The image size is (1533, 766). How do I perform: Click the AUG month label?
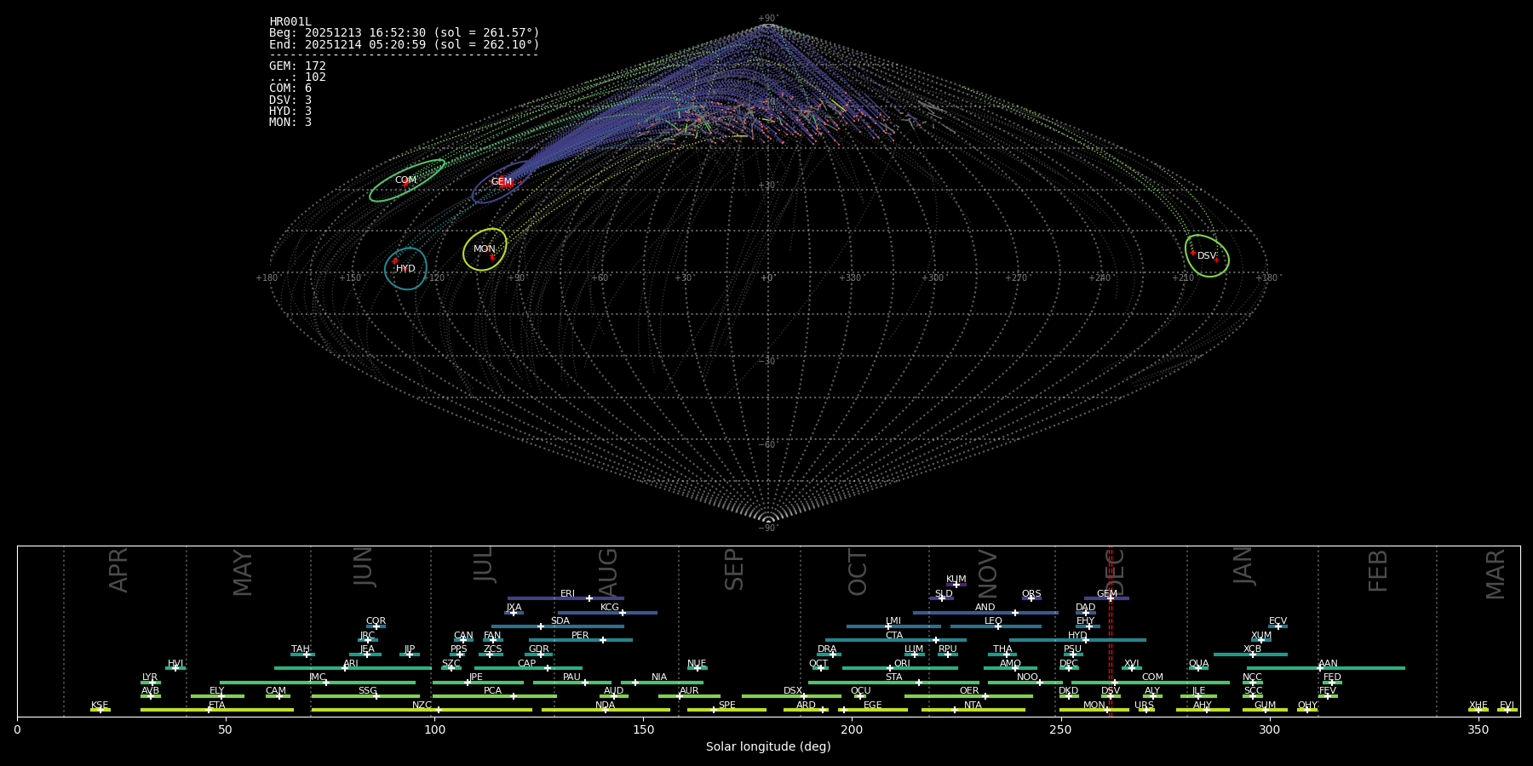(x=608, y=572)
